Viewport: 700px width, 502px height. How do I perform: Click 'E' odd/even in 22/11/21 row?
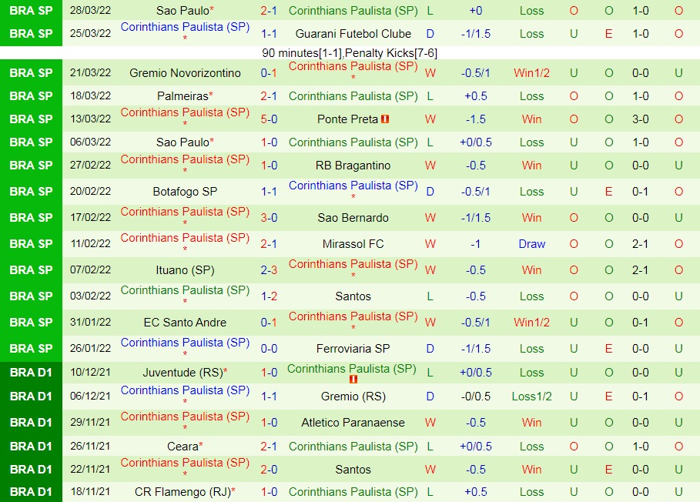[608, 470]
